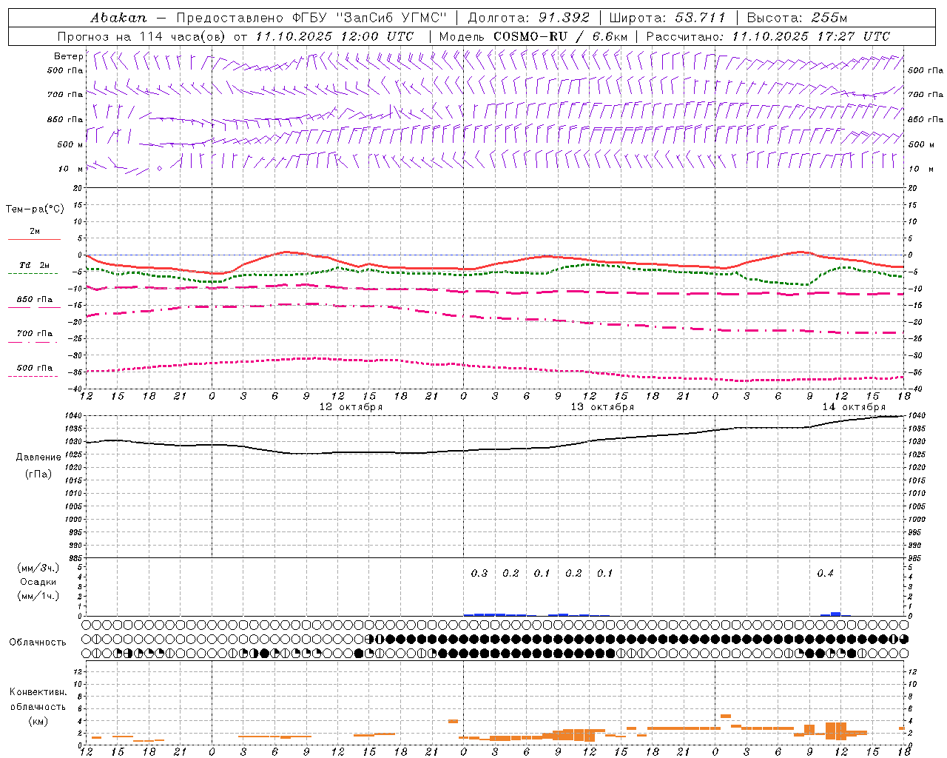Image resolution: width=947 pixels, height=758 pixels.
Task: Click the Облачность cloud cover label
Action: click(38, 643)
